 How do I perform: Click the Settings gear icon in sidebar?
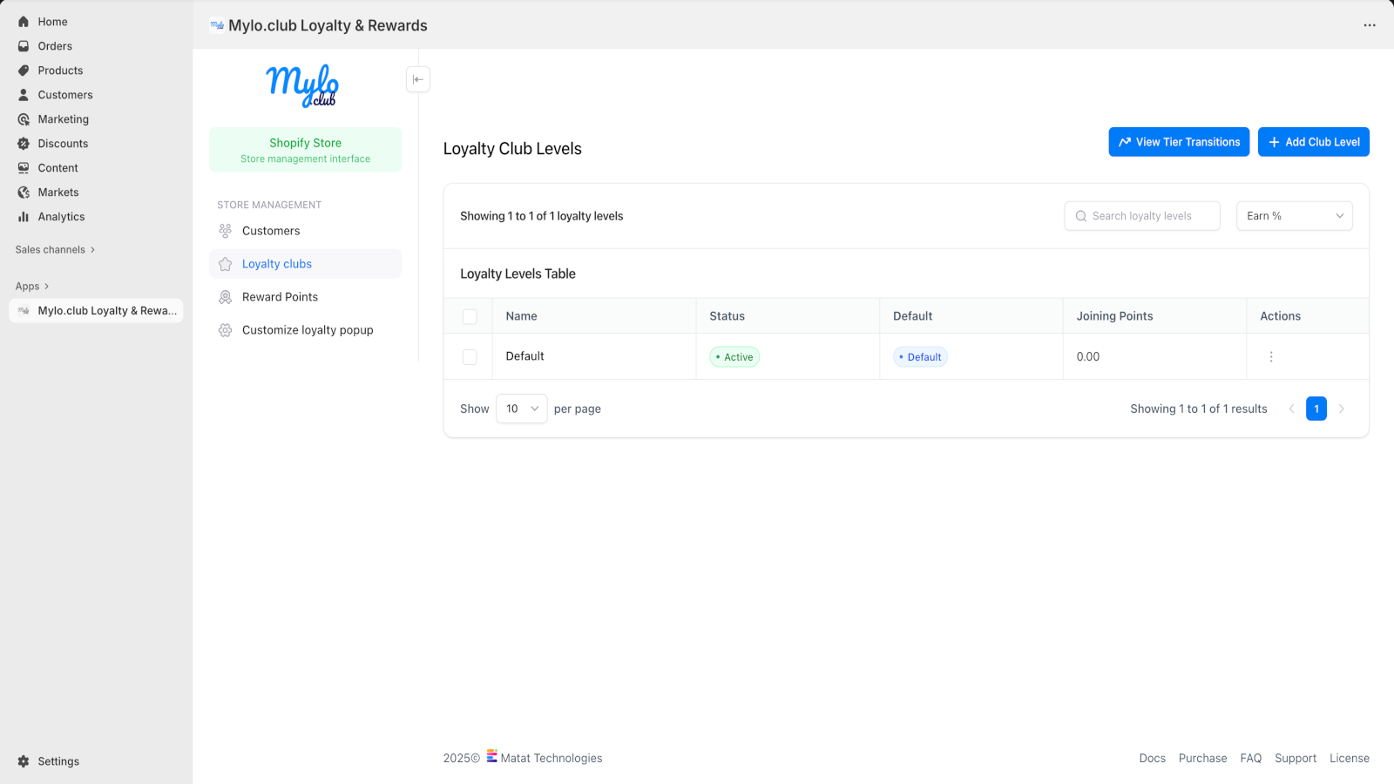point(24,761)
